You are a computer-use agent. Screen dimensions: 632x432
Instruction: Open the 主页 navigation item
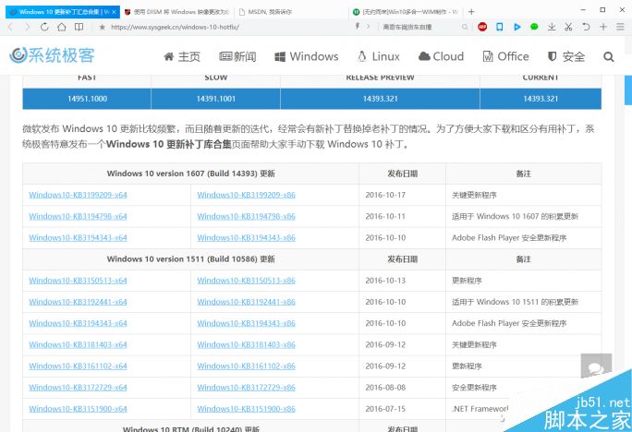pos(182,56)
